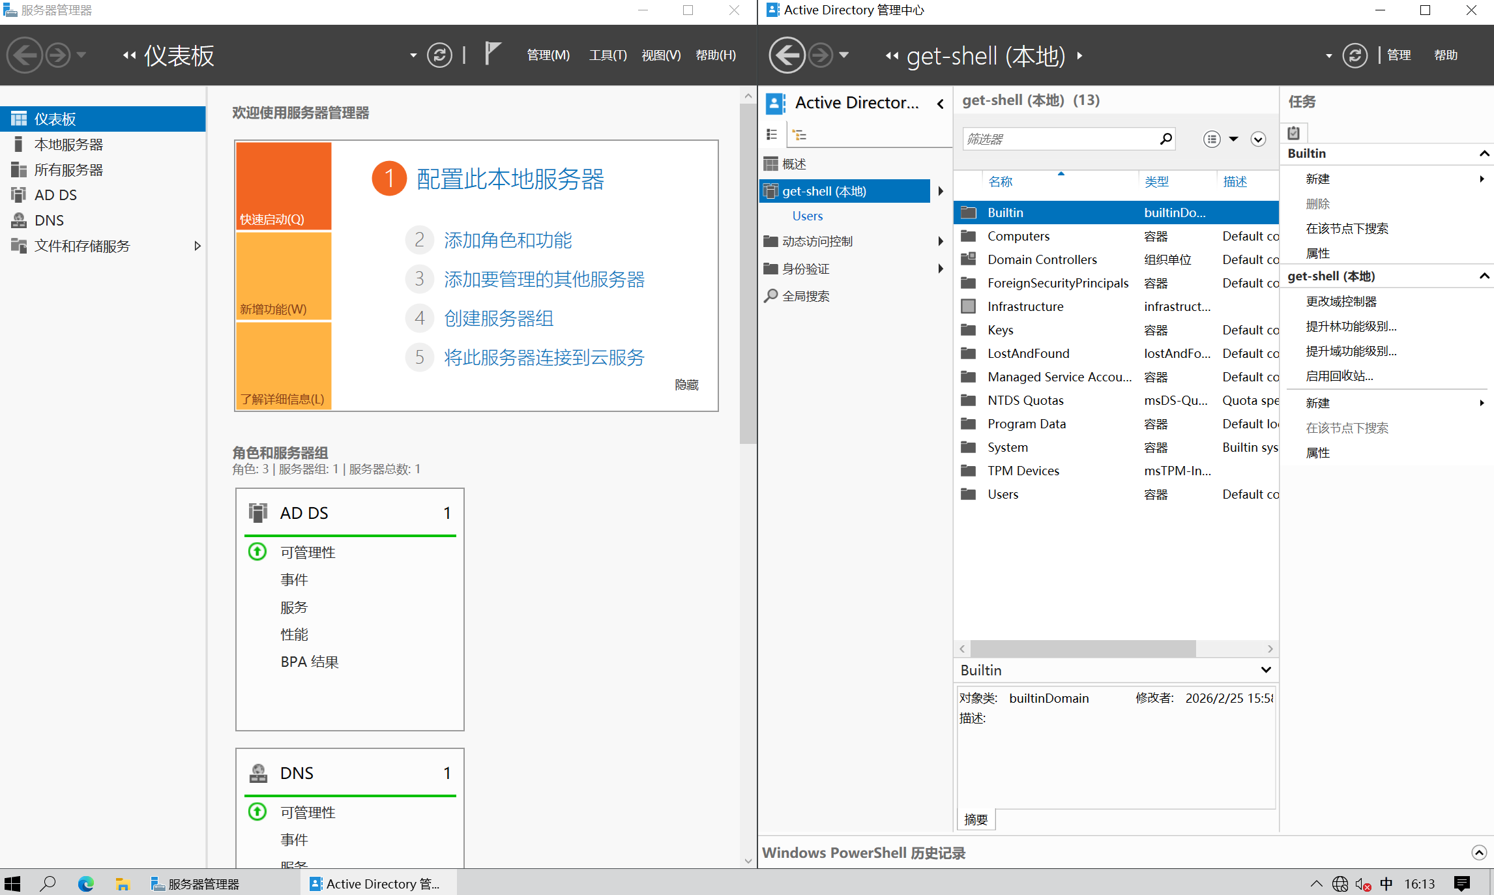Screen dimensions: 1494x895
Task: Expand the File and Storage Services item
Action: [x=197, y=246]
